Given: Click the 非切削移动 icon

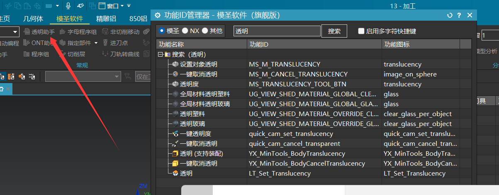Looking at the screenshot, I should [105, 32].
